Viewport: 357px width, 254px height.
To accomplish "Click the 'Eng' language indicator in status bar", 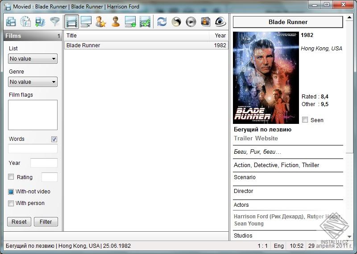I will [x=278, y=246].
